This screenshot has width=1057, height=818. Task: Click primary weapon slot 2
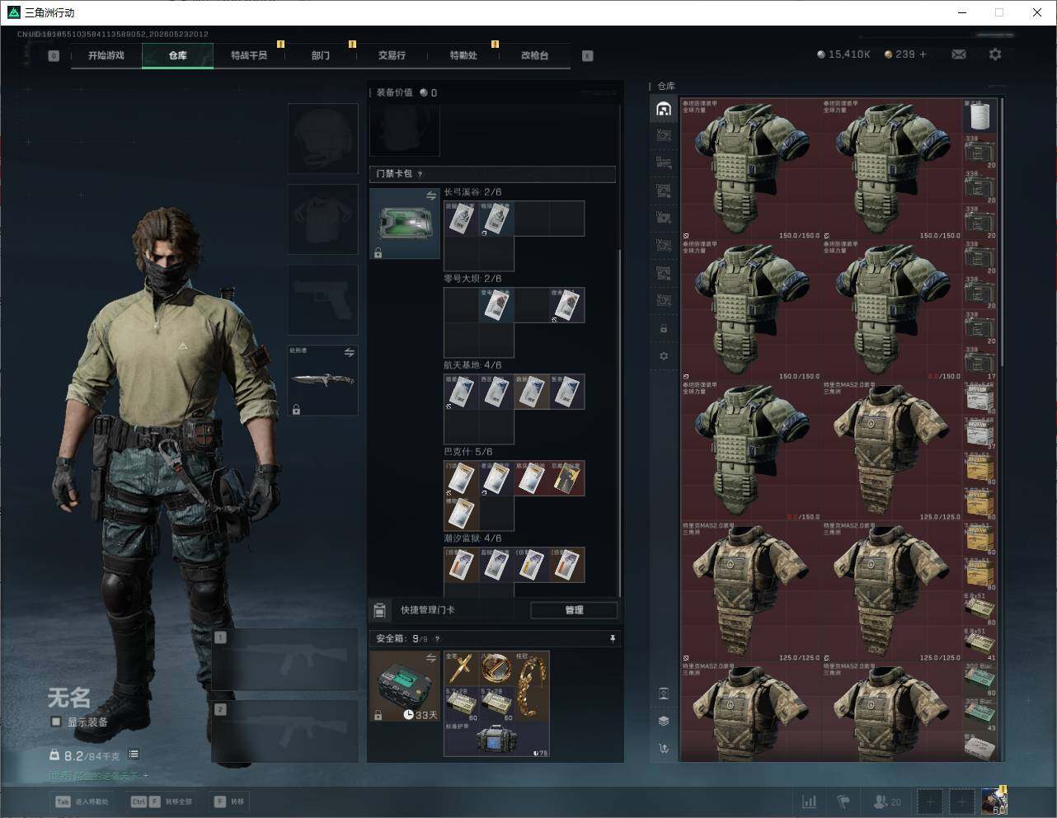(x=284, y=731)
